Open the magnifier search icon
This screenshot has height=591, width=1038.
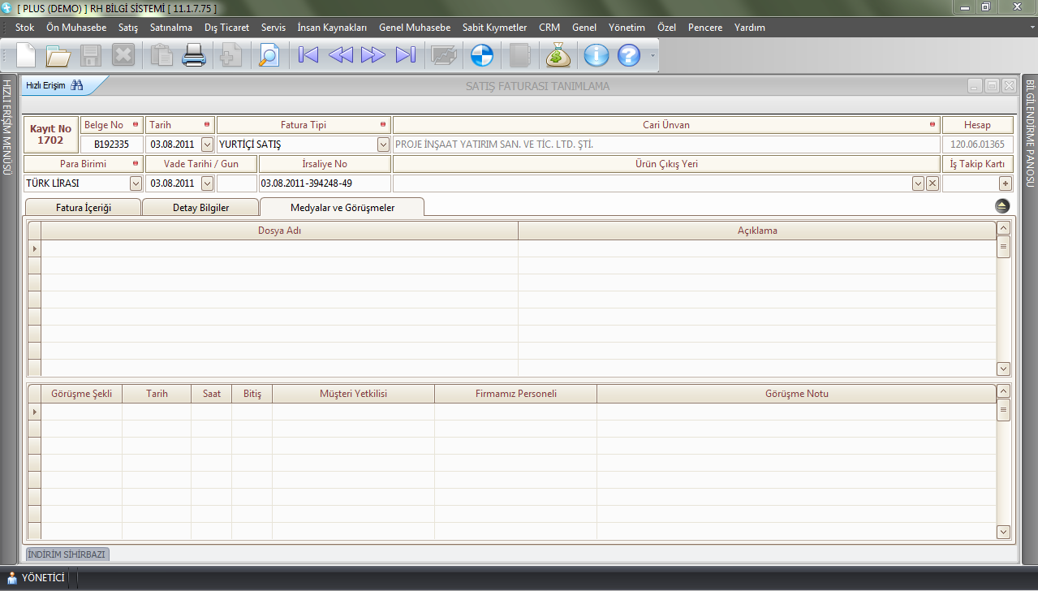268,55
